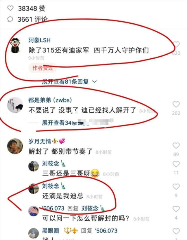Like 都是弟弟 comment showing 262 likes
The height and width of the screenshot is (240, 187).
tap(176, 105)
